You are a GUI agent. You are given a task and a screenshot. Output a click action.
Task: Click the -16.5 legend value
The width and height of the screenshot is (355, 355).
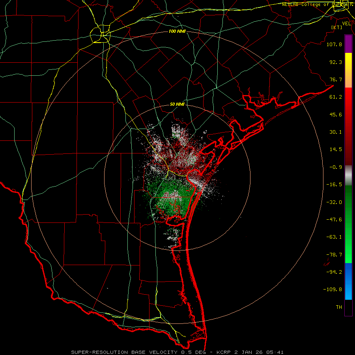point(334,185)
